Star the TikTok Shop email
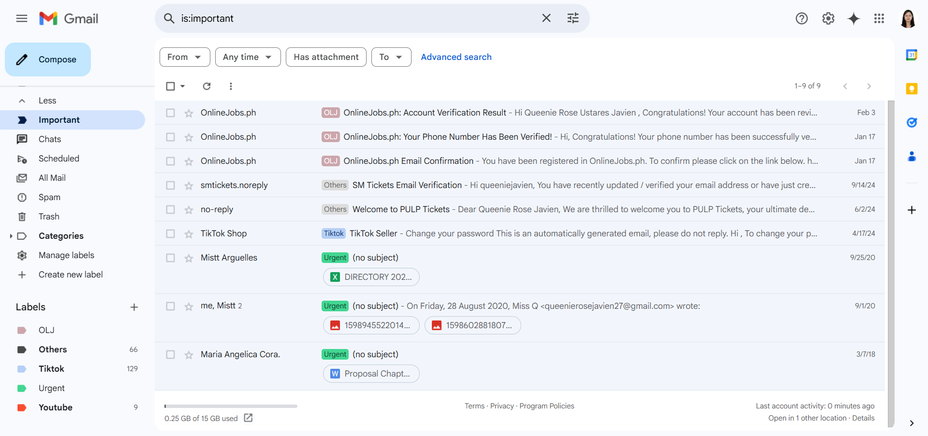The image size is (928, 436). [x=189, y=234]
